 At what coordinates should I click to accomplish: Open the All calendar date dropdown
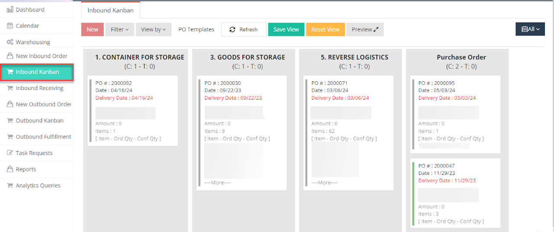(530, 29)
